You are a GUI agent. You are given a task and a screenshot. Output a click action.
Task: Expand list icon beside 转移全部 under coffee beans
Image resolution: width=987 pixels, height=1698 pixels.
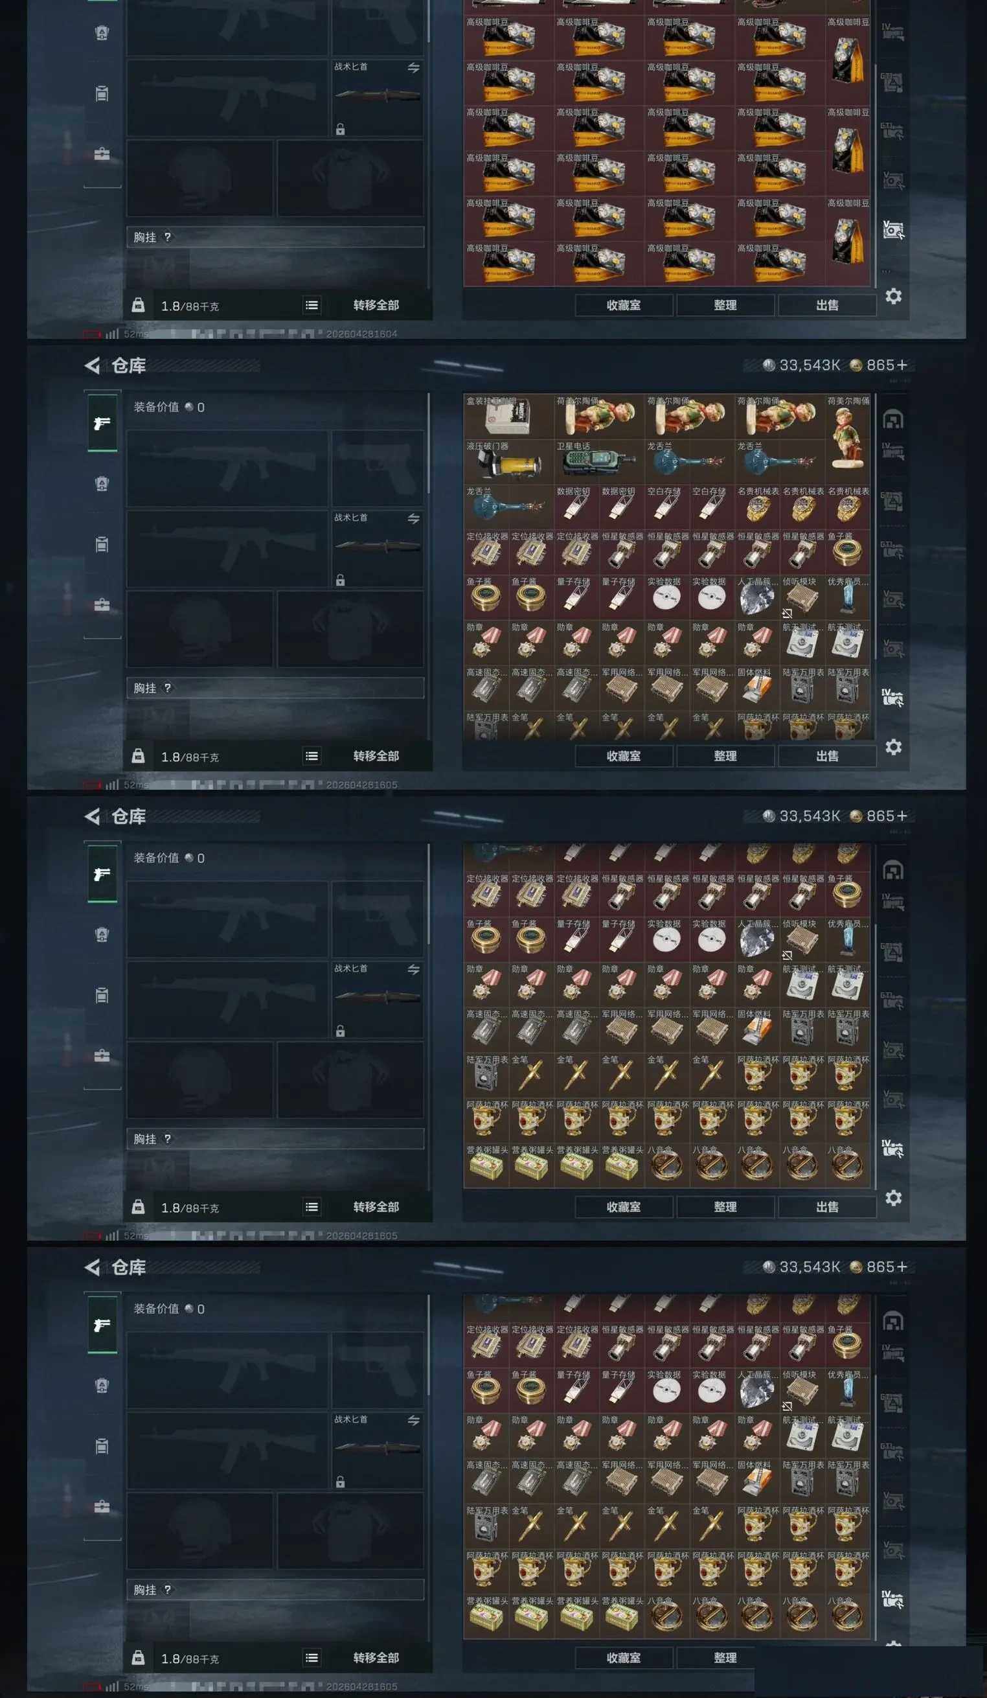[x=312, y=305]
